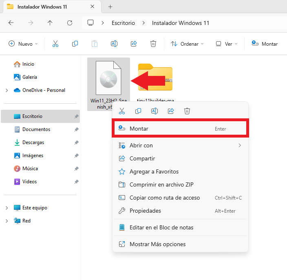Click Escritorio in the address bar breadcrumb
Screen dimensions: 287x280
(x=123, y=23)
